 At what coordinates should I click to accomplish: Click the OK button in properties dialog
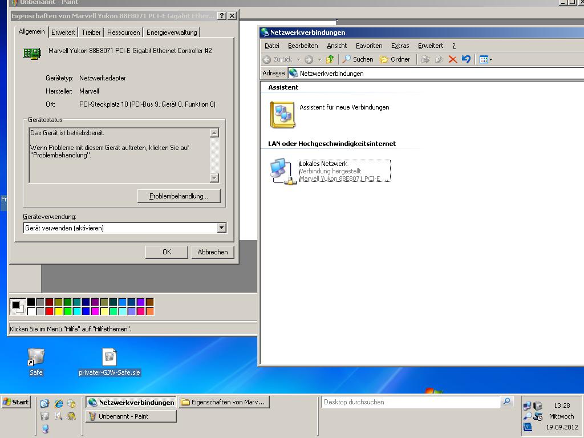tap(167, 252)
